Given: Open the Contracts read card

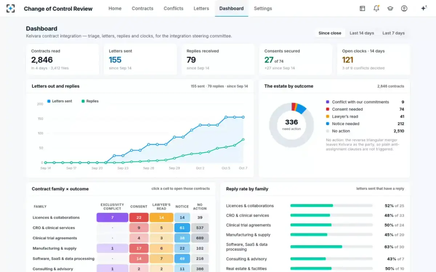Looking at the screenshot, I should click(62, 59).
